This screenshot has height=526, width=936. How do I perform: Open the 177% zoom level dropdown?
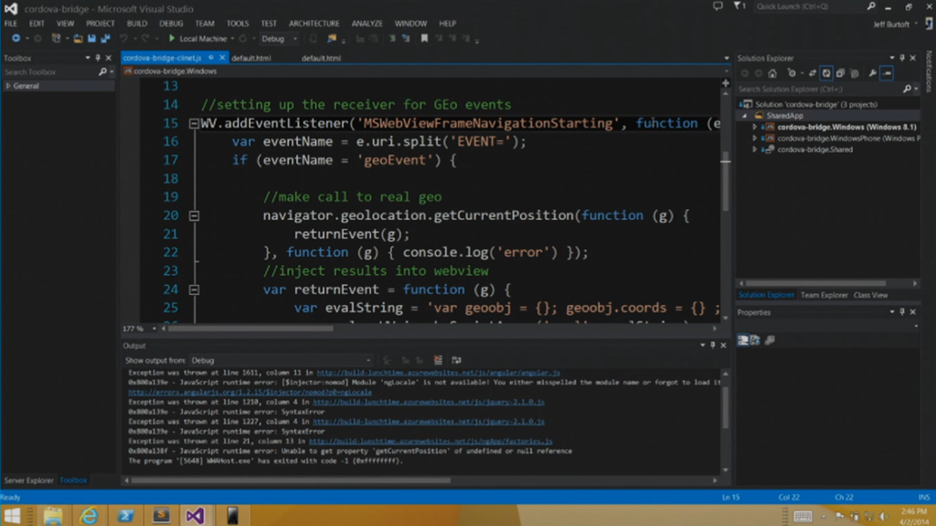tap(154, 329)
